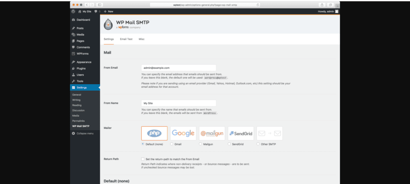410x184 pixels.
Task: Select the Mailgun mailer logo card
Action: click(x=212, y=133)
